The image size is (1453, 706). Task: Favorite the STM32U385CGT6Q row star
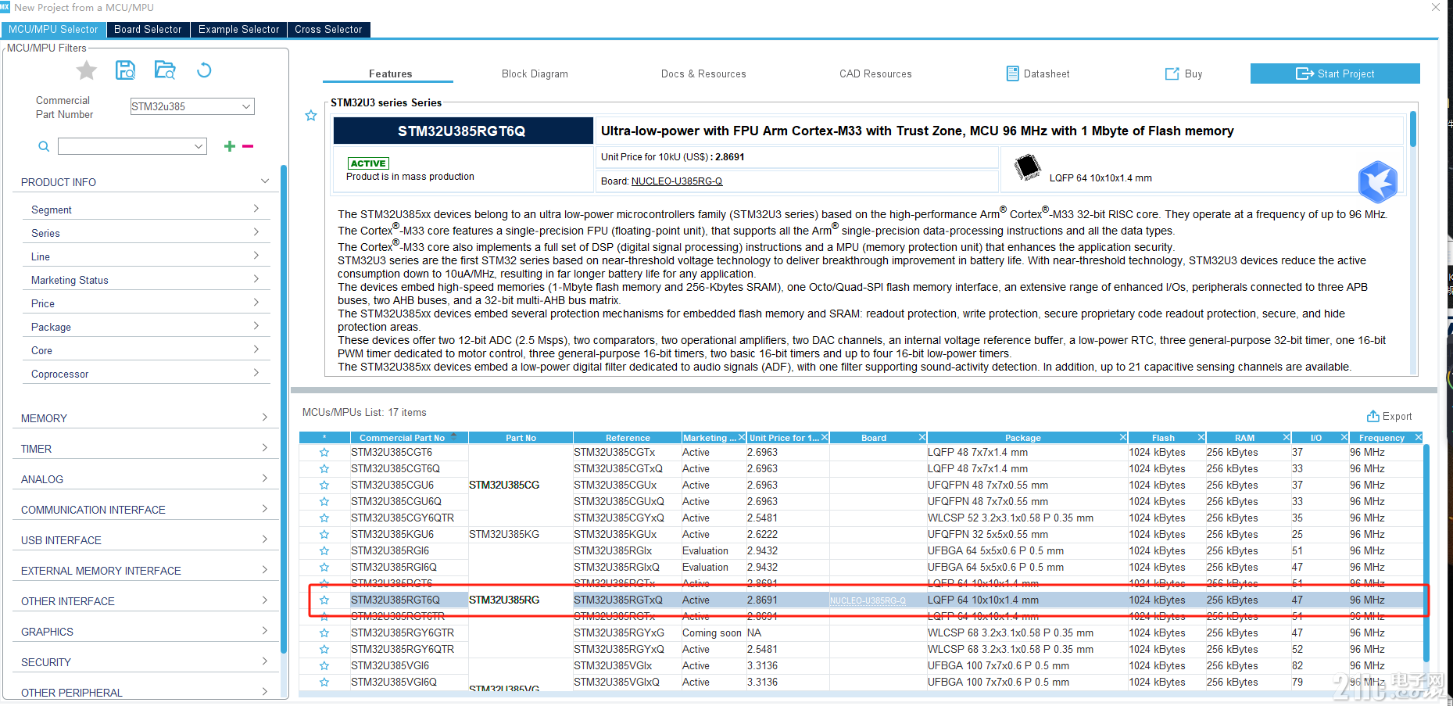[x=324, y=469]
